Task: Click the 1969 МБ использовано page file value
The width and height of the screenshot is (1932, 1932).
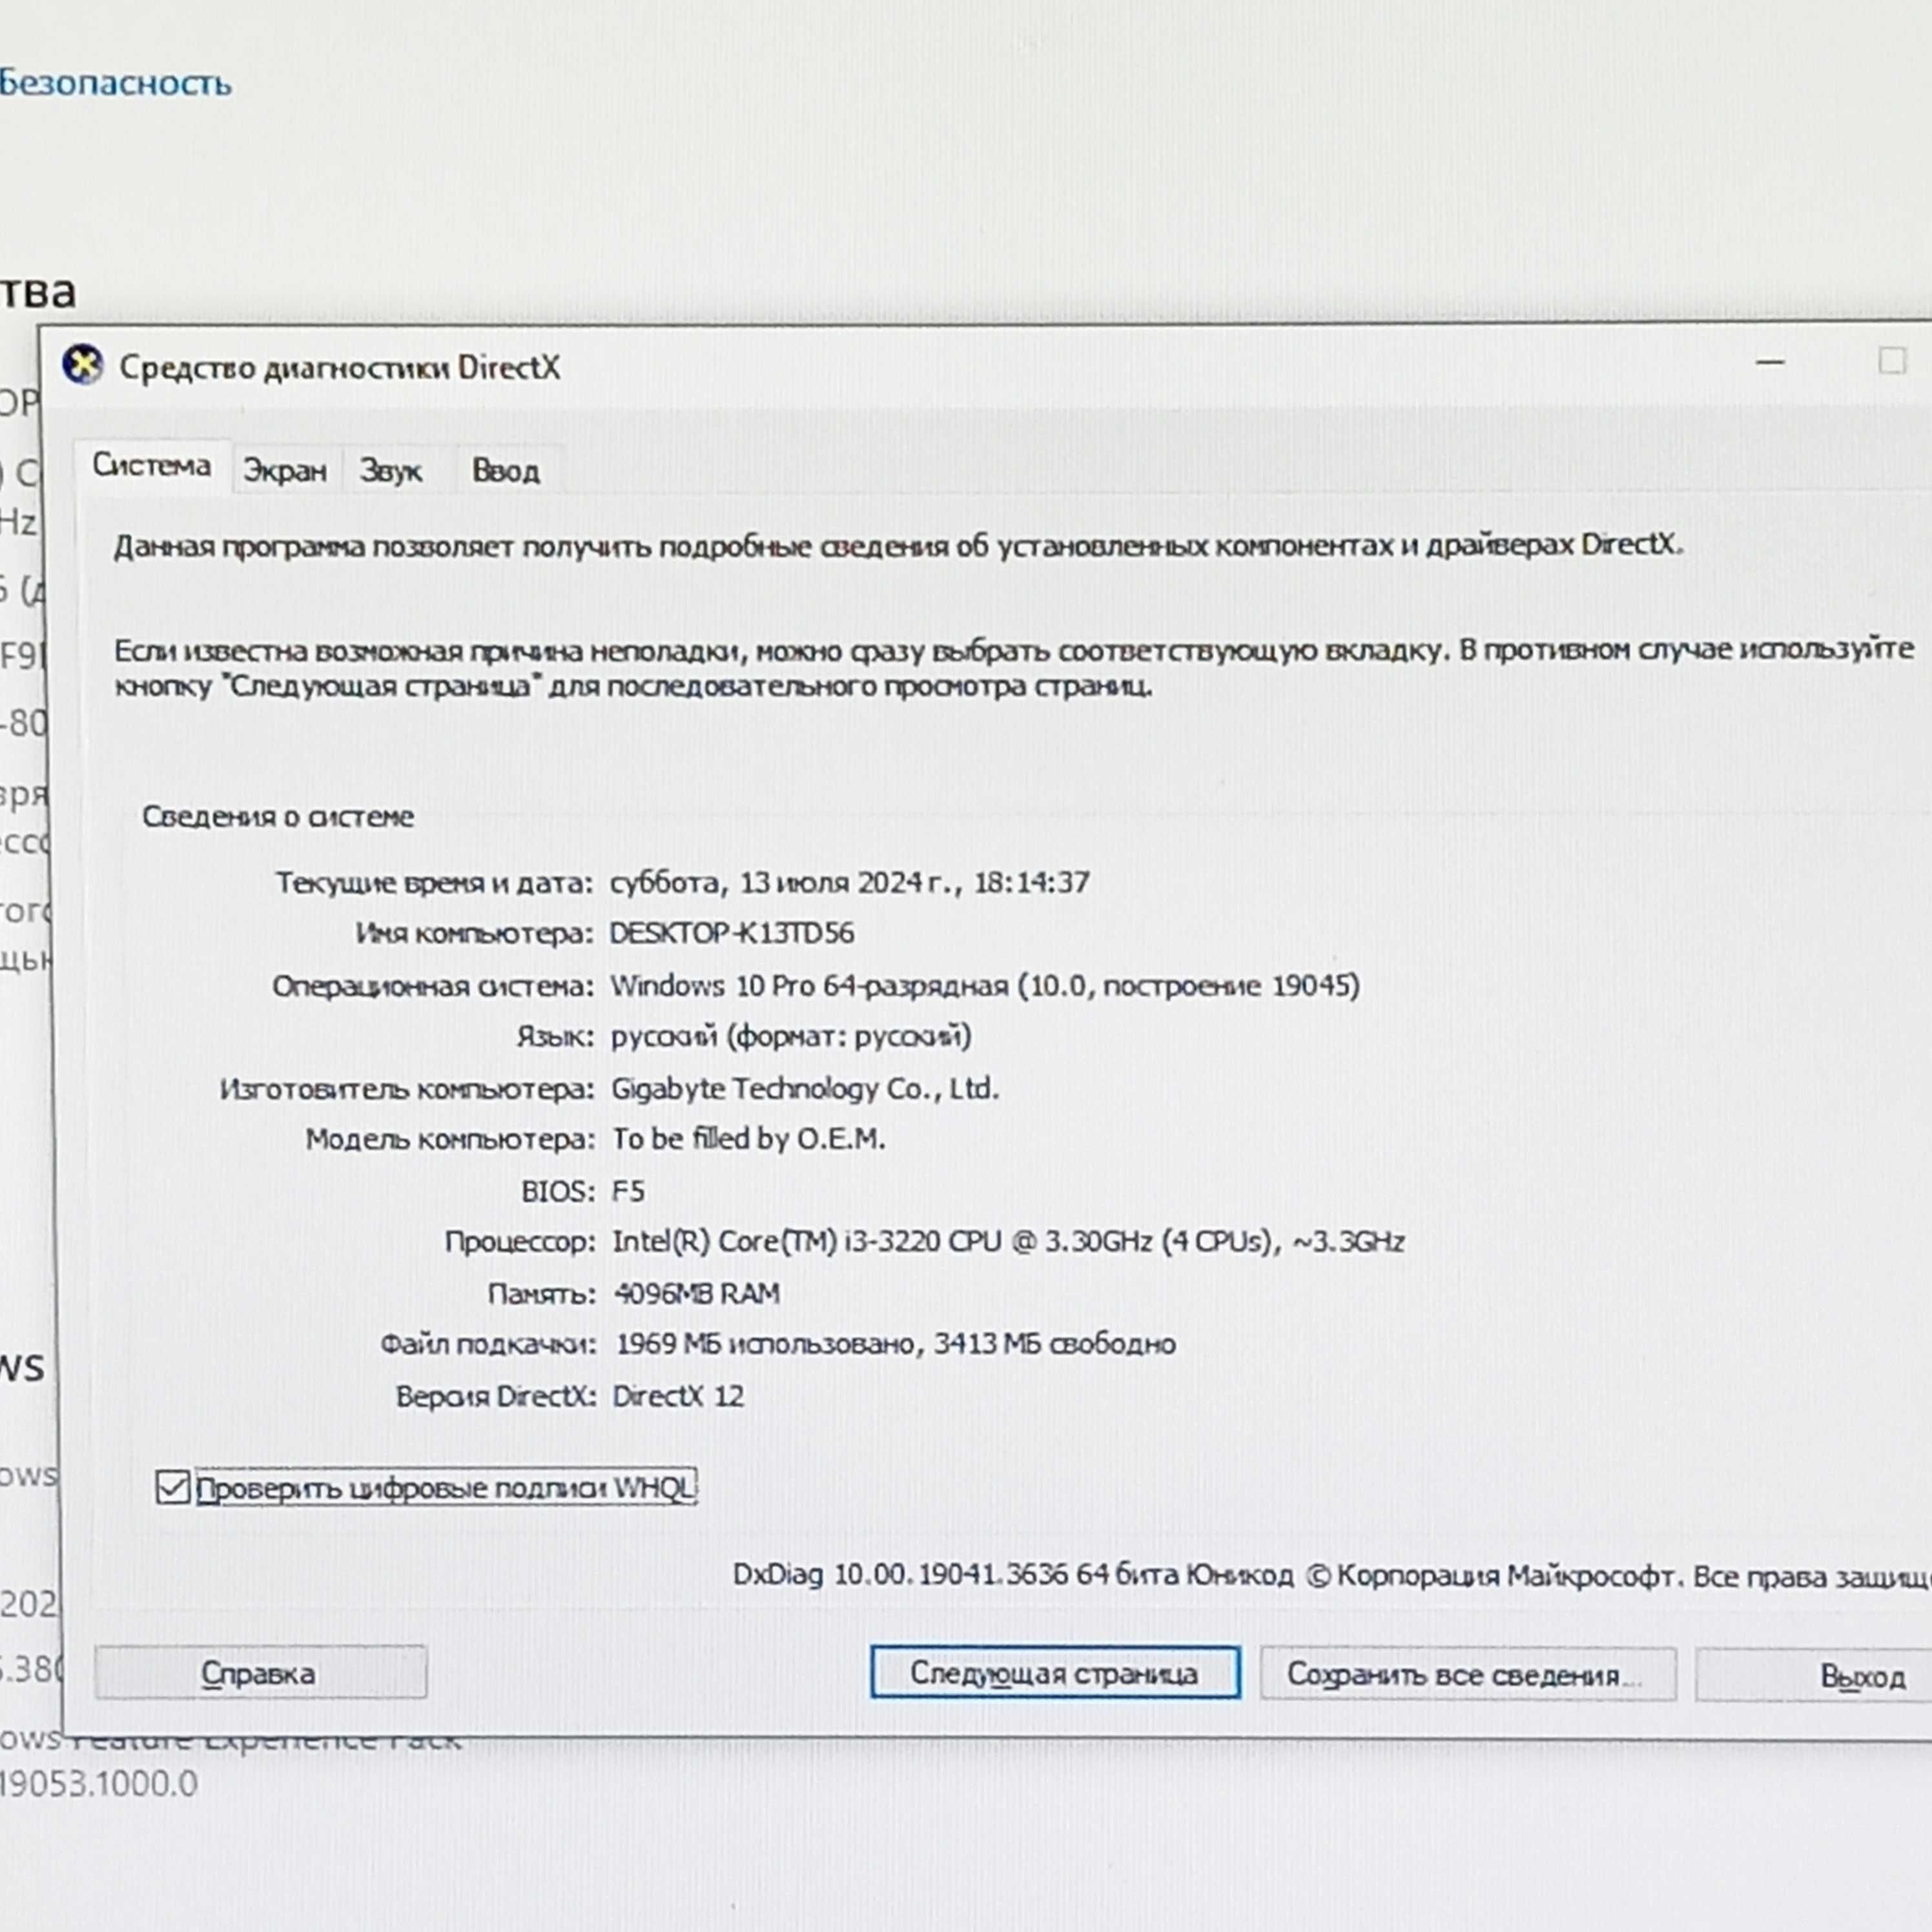Action: click(895, 1344)
